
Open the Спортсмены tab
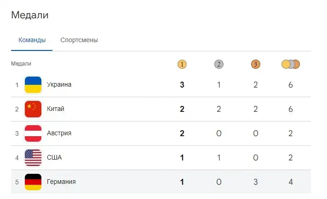click(79, 40)
